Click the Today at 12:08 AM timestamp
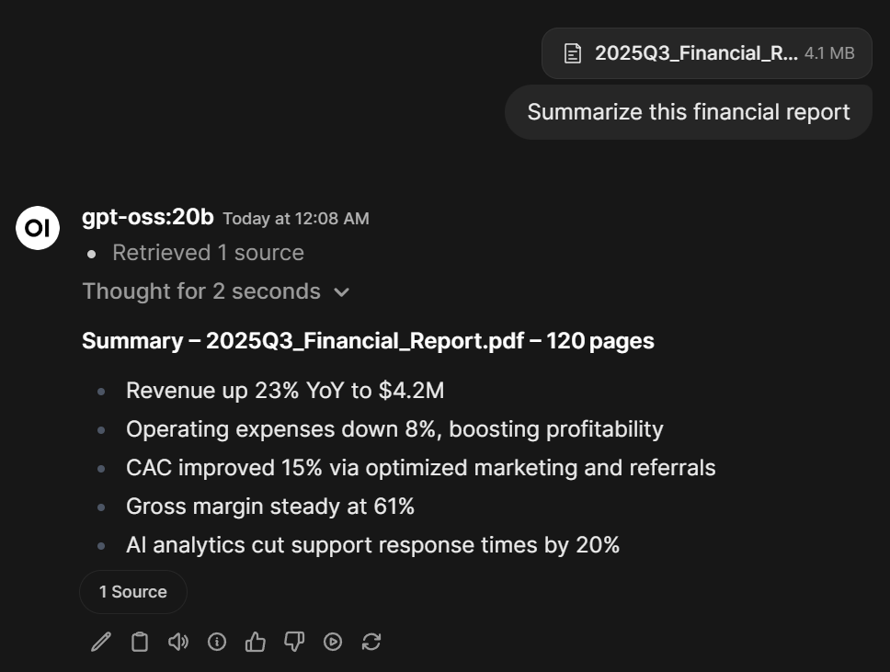This screenshot has width=890, height=672. pos(296,219)
